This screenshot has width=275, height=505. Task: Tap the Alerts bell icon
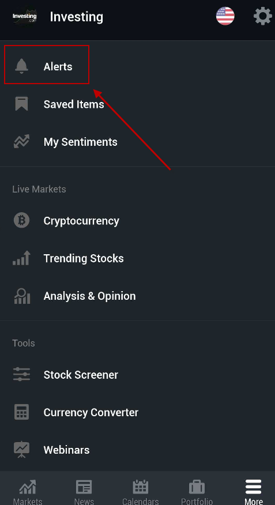point(21,66)
